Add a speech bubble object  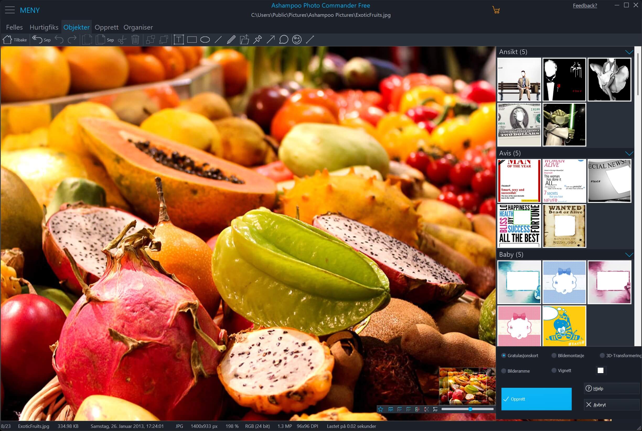click(x=283, y=40)
